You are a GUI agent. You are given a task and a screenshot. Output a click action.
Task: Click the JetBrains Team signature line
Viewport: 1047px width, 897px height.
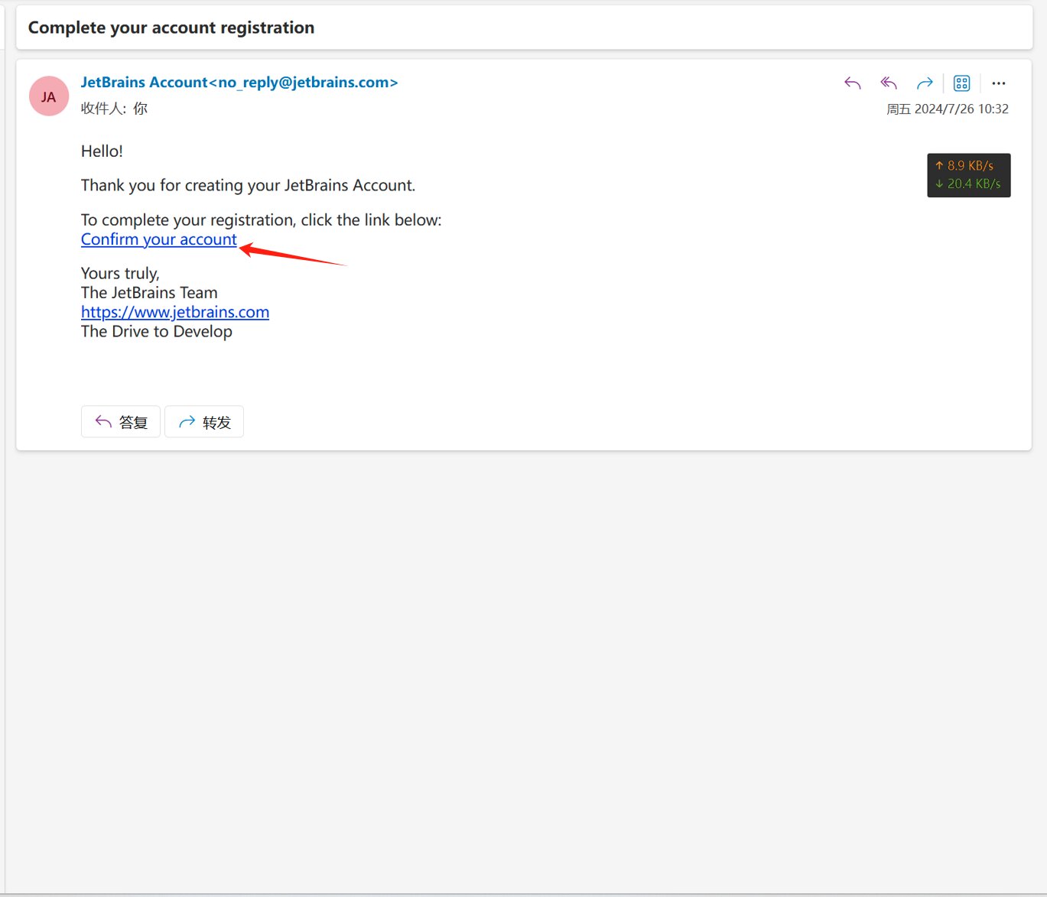point(149,293)
